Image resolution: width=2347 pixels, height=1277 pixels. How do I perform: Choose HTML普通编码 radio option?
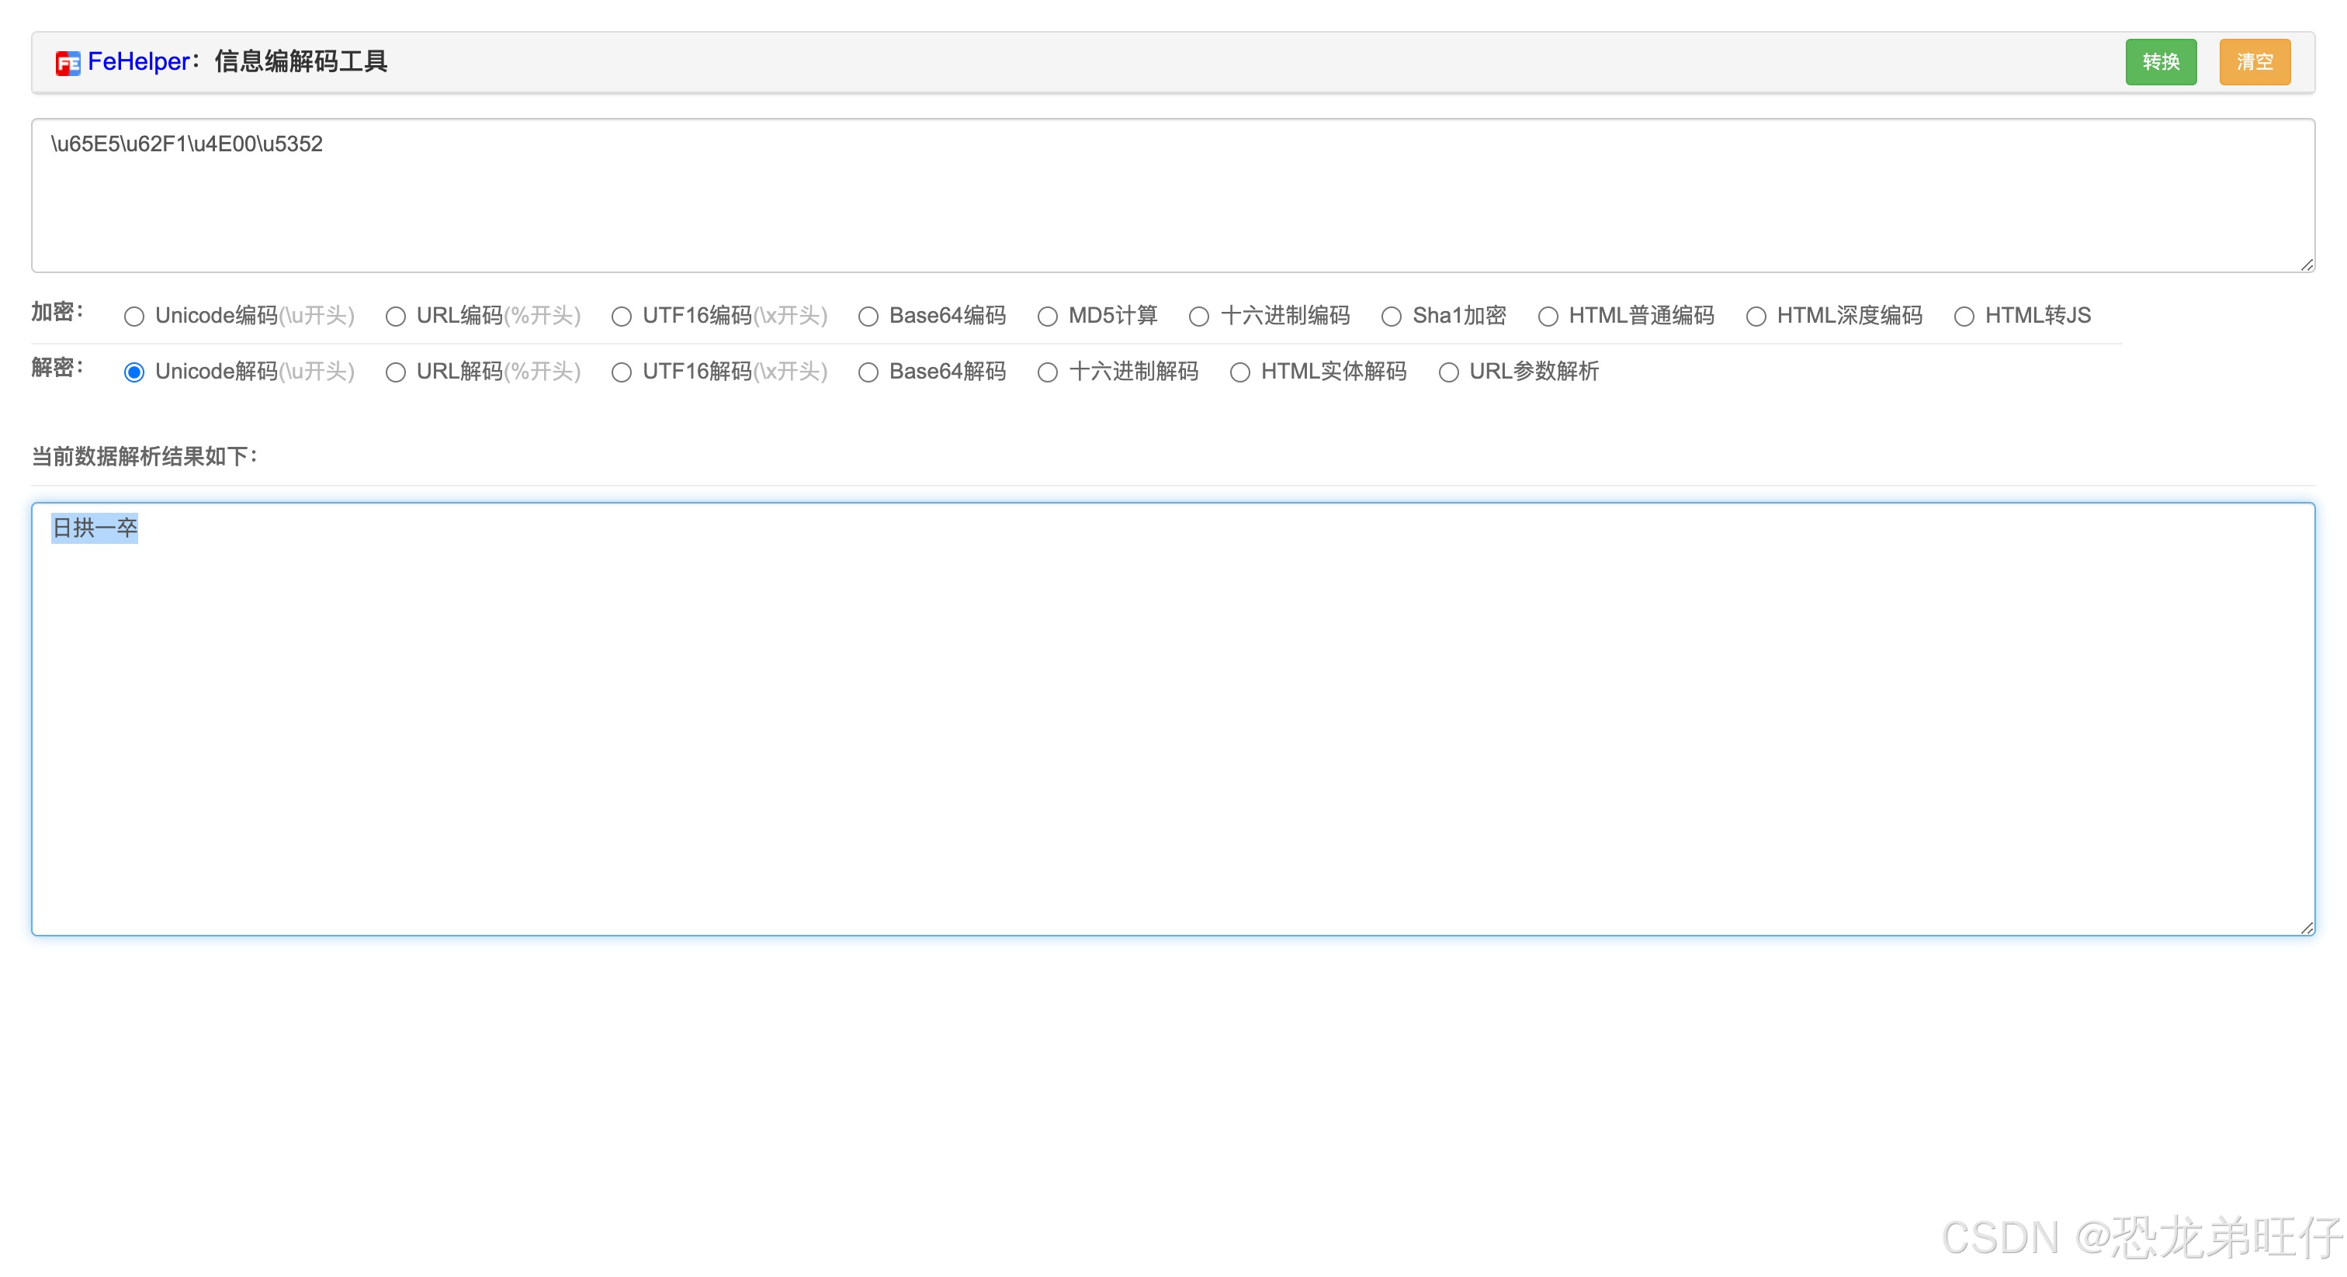1548,316
